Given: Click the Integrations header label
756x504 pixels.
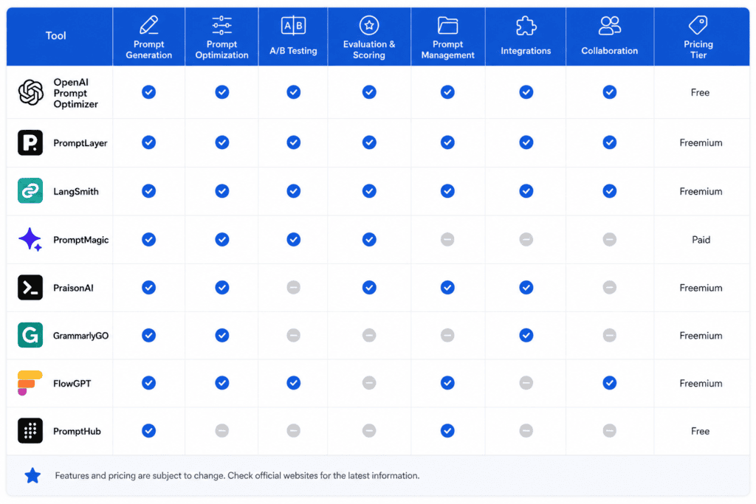Looking at the screenshot, I should pyautogui.click(x=526, y=51).
